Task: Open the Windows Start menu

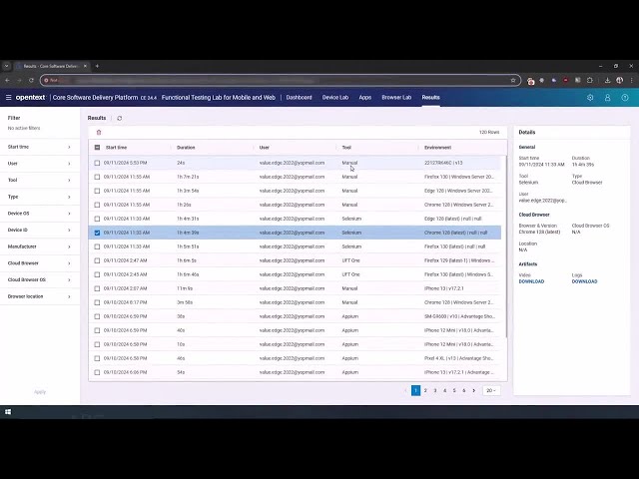Action: point(8,412)
